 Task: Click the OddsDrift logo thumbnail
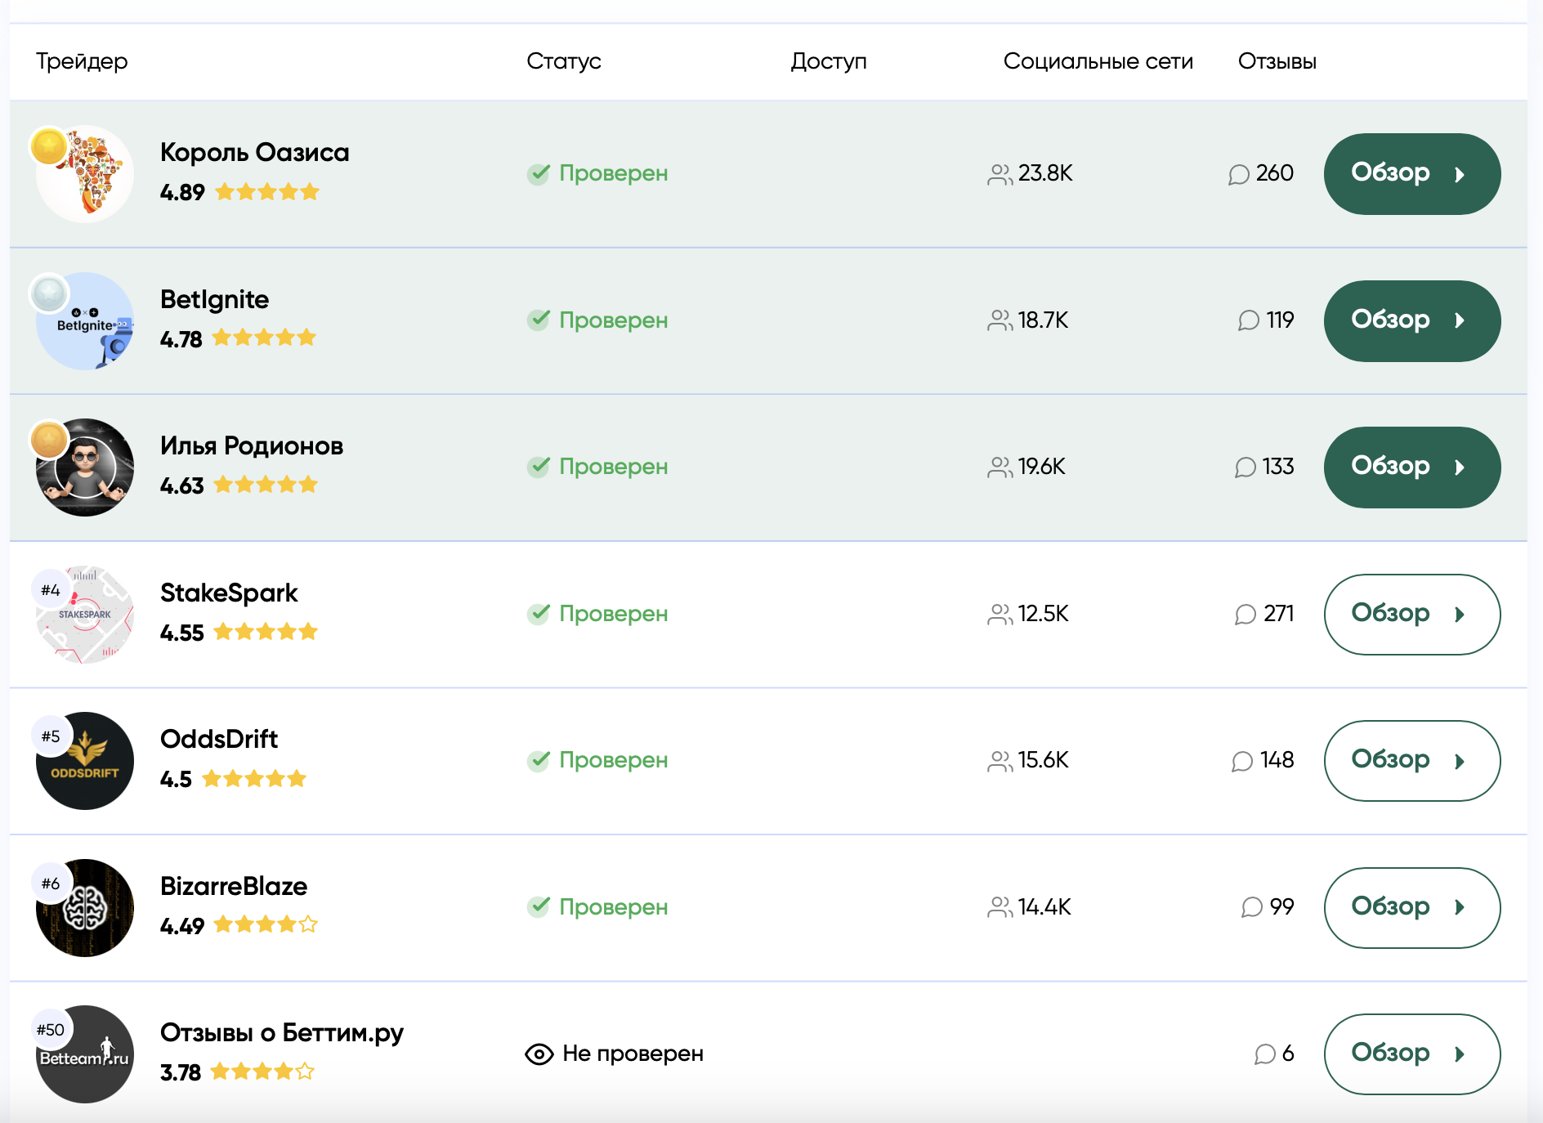85,761
